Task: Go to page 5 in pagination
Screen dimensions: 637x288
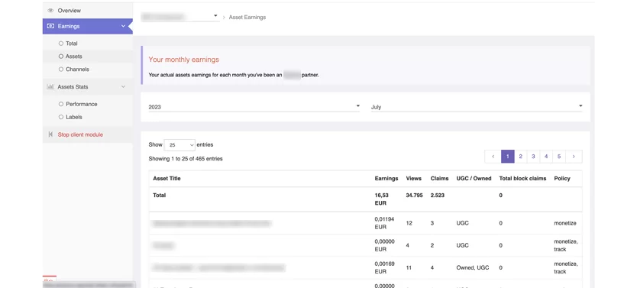Action: [559, 157]
